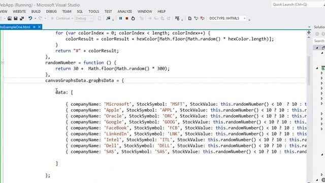Click the 'Microsoft' string in code

coord(117,104)
